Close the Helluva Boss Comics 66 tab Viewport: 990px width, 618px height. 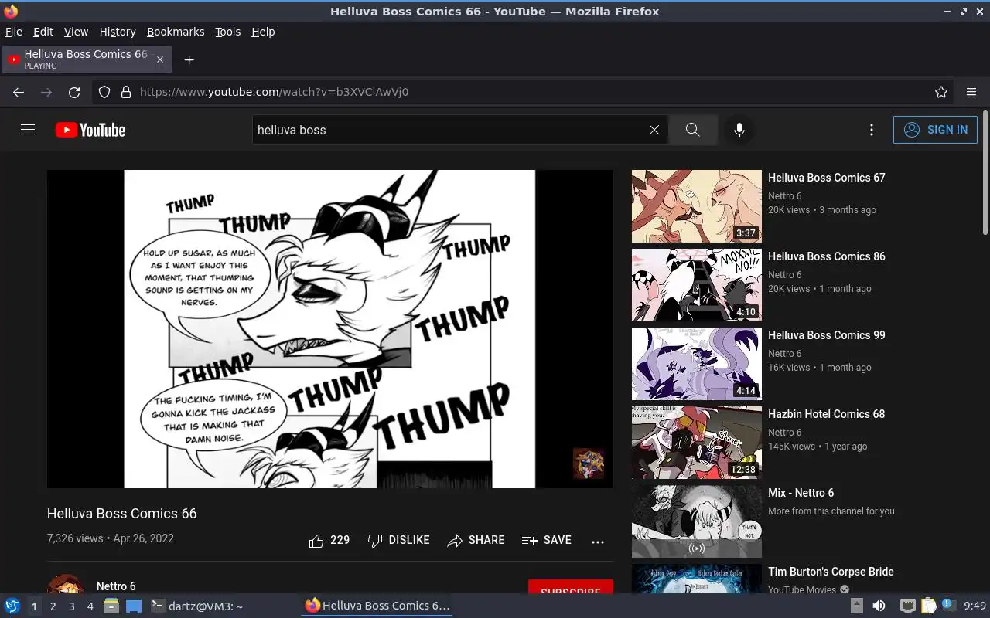160,59
